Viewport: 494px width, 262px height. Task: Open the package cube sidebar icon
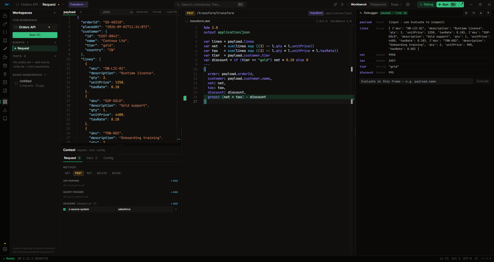pyautogui.click(x=5, y=65)
